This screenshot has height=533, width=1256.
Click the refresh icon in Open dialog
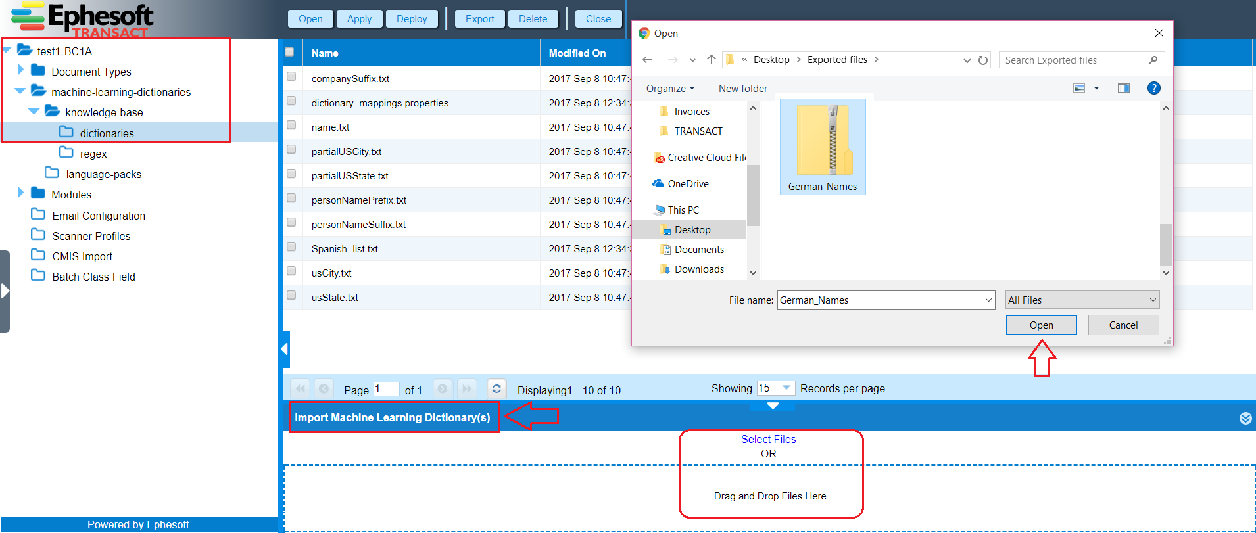tap(983, 60)
